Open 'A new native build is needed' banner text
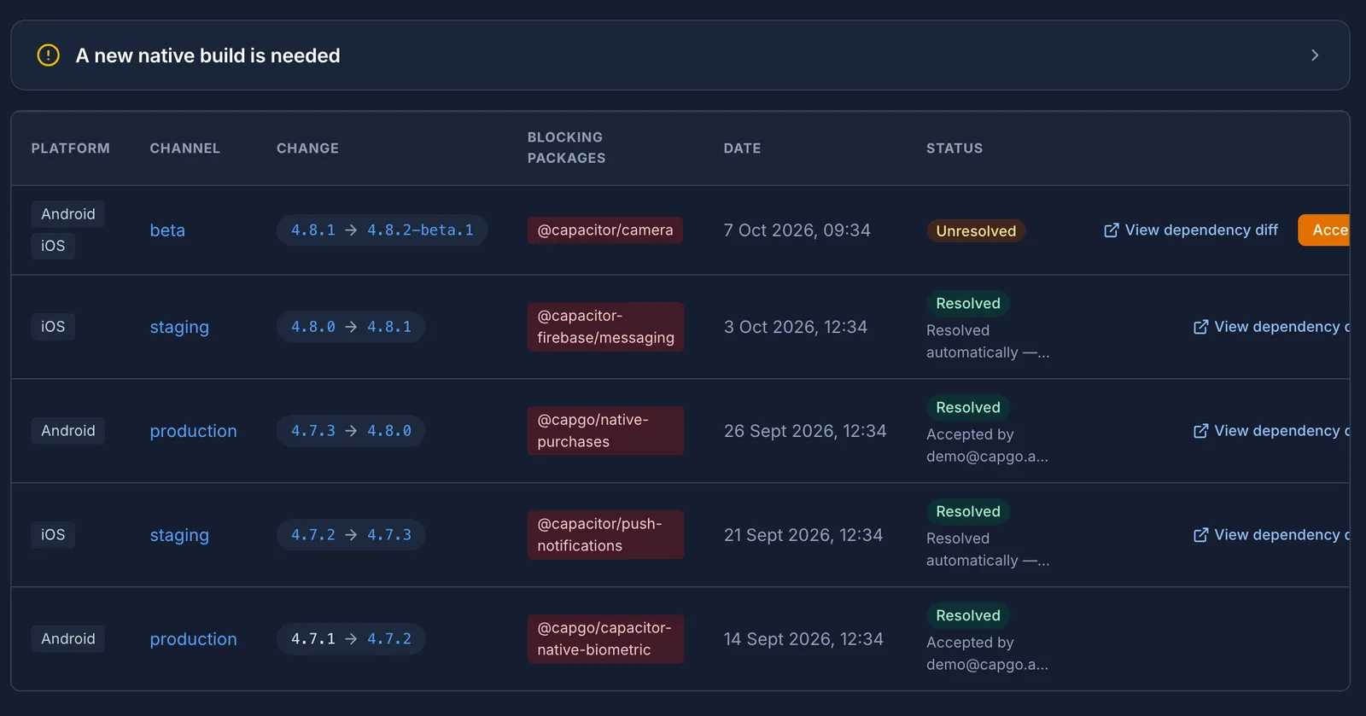This screenshot has height=716, width=1366. 207,55
